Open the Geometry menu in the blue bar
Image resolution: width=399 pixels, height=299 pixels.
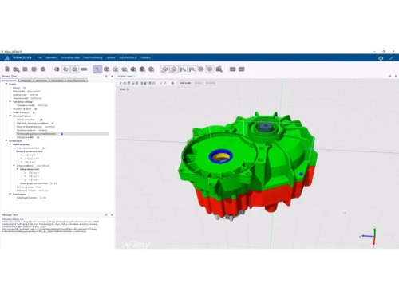coord(51,57)
